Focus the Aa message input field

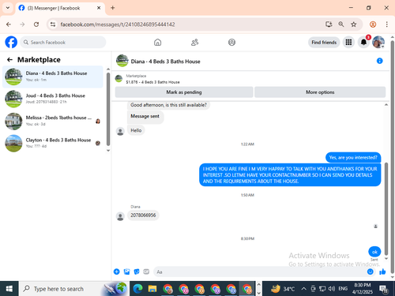click(x=259, y=272)
